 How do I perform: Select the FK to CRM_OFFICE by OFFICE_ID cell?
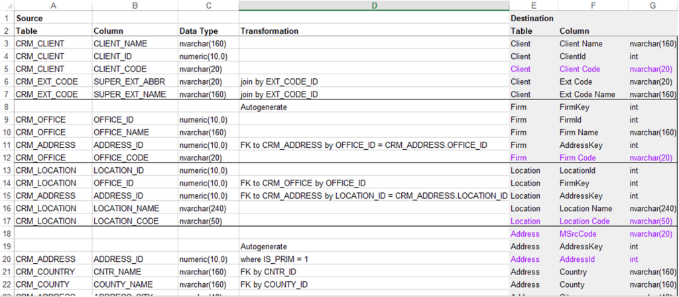pyautogui.click(x=374, y=183)
